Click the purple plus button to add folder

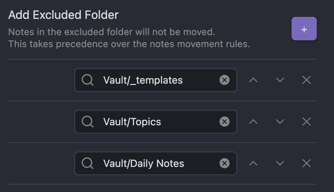point(304,29)
